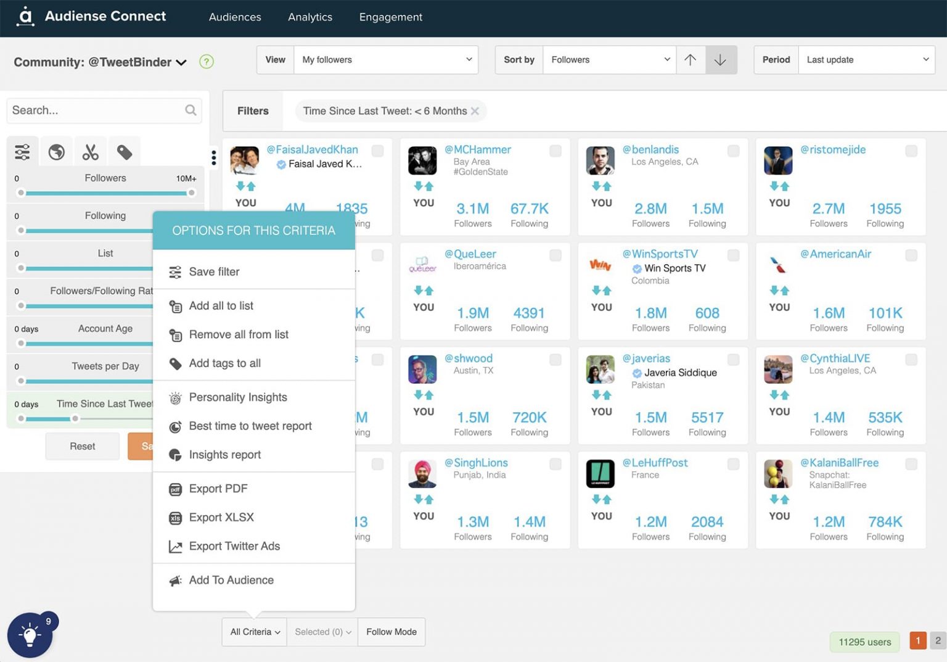Go to results page 1
This screenshot has width=947, height=662.
point(917,641)
